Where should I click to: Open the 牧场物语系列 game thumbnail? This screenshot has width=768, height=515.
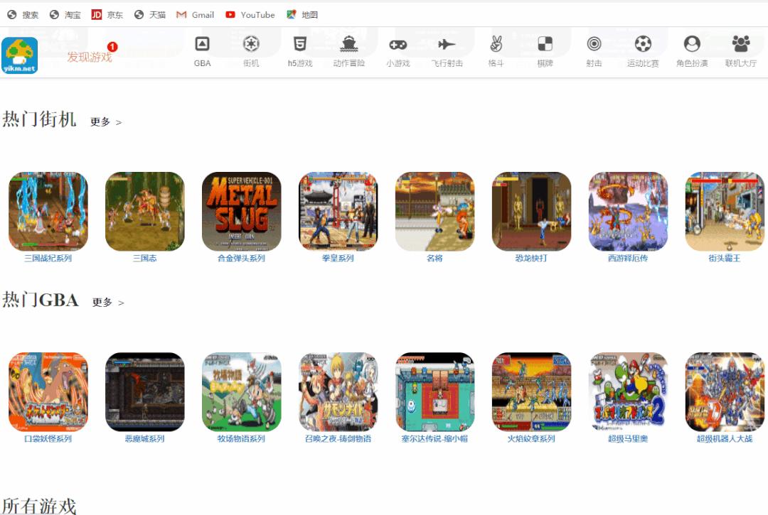pos(242,391)
